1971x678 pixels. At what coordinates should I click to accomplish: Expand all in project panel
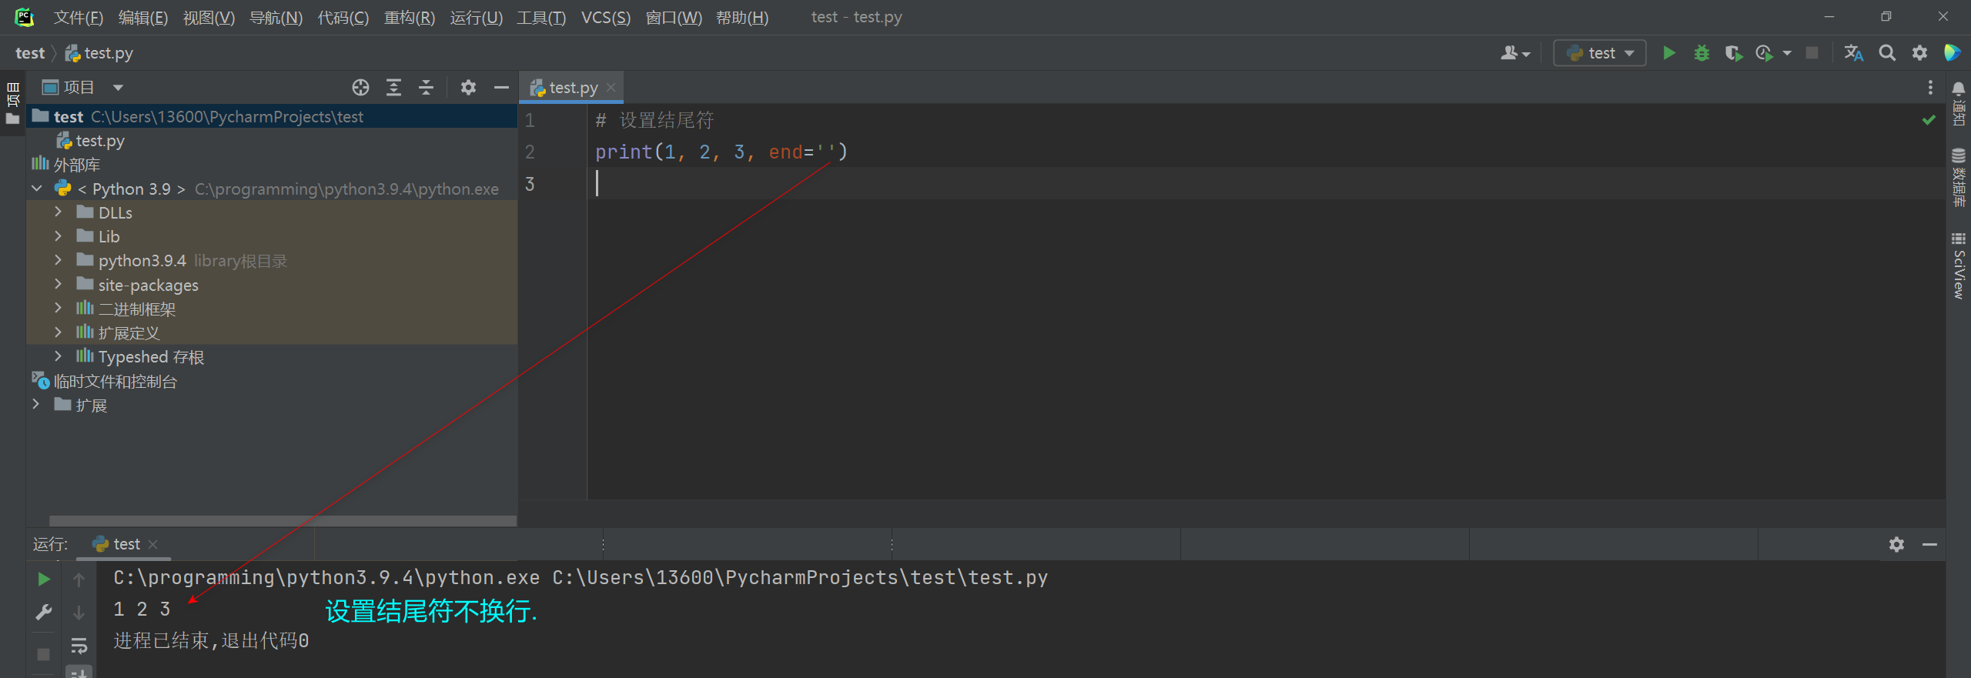click(x=393, y=88)
